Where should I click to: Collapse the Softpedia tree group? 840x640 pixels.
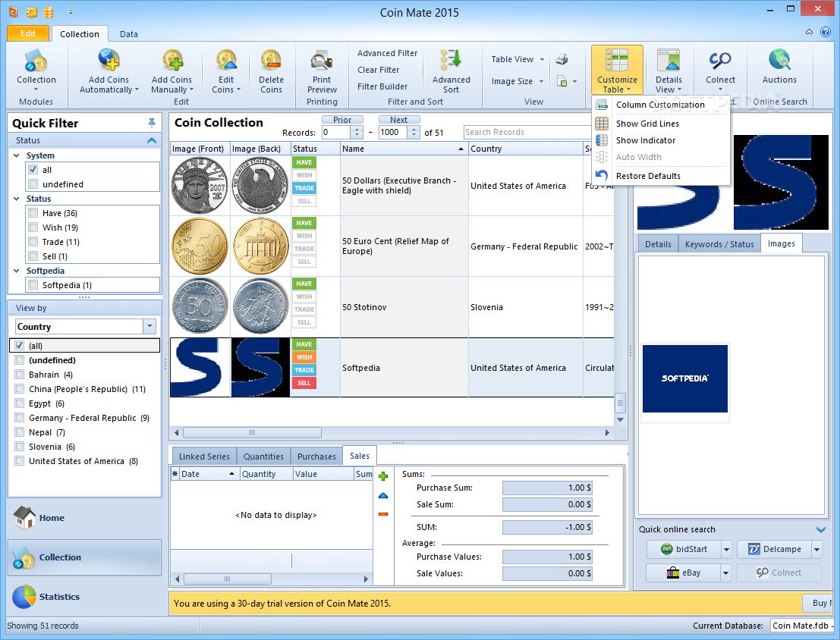17,271
